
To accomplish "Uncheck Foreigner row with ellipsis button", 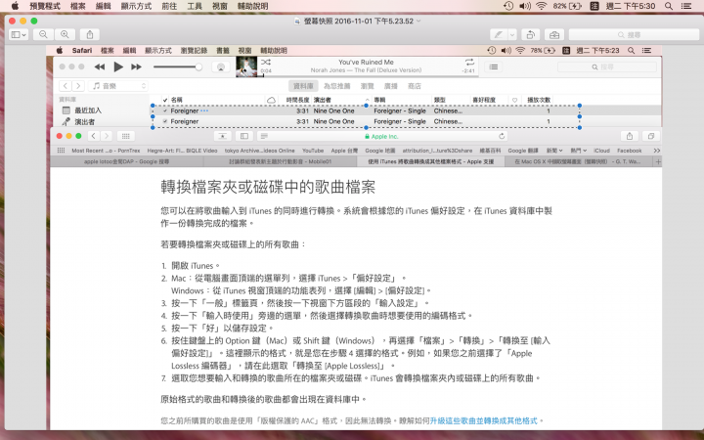I will tap(165, 110).
